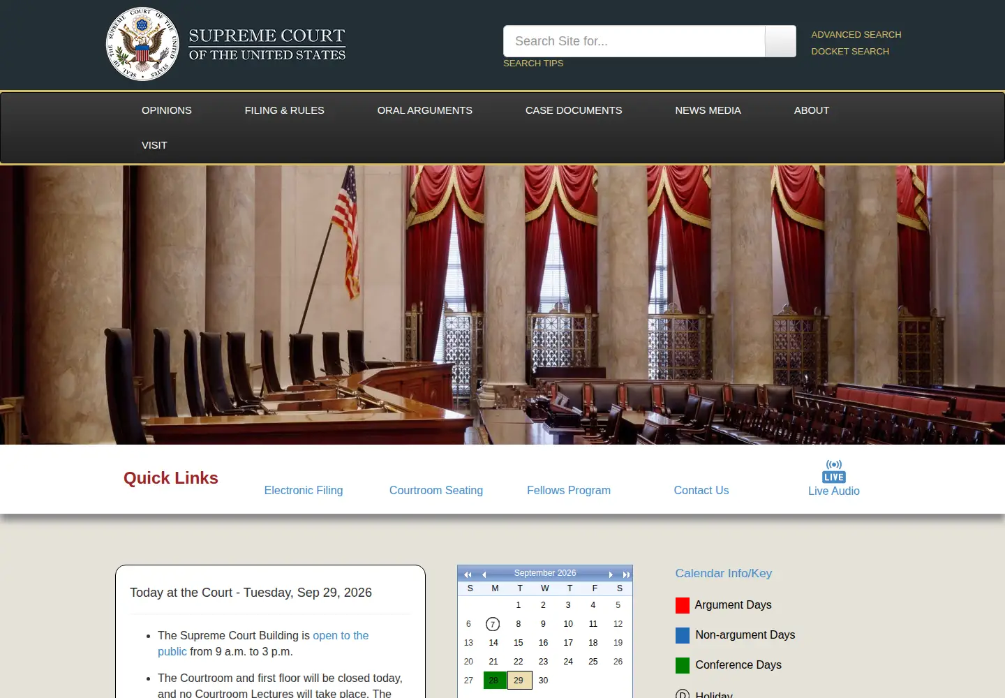This screenshot has height=698, width=1005.
Task: Click the Live broadcast icon
Action: click(x=833, y=471)
